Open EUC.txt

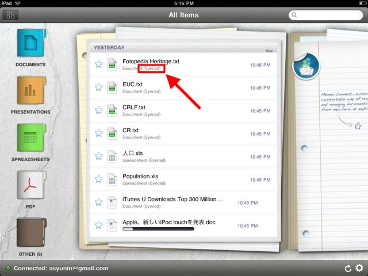coord(183,87)
